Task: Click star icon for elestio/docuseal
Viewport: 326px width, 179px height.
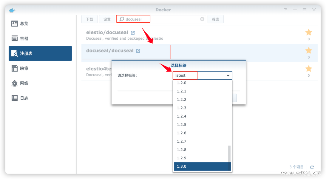Action: coord(308,33)
